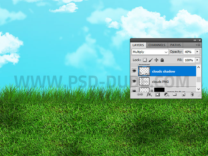Open the Multiply blend mode dropdown
This screenshot has height=156, width=208.
(x=150, y=52)
